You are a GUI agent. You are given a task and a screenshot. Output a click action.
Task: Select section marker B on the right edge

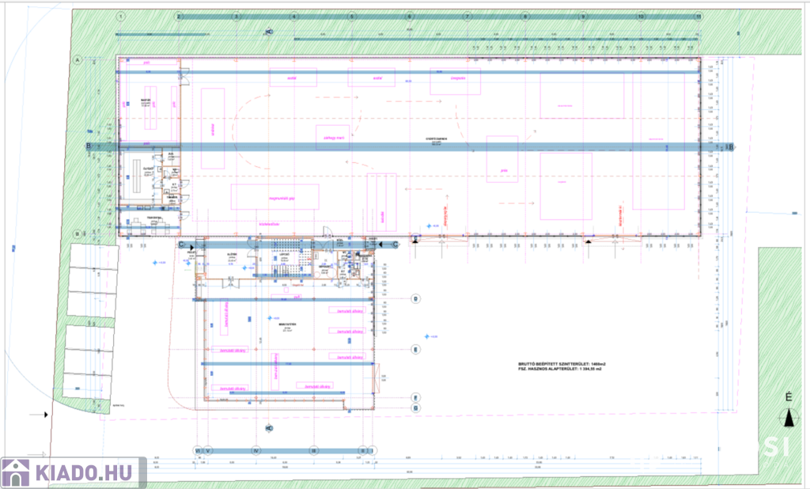(730, 146)
